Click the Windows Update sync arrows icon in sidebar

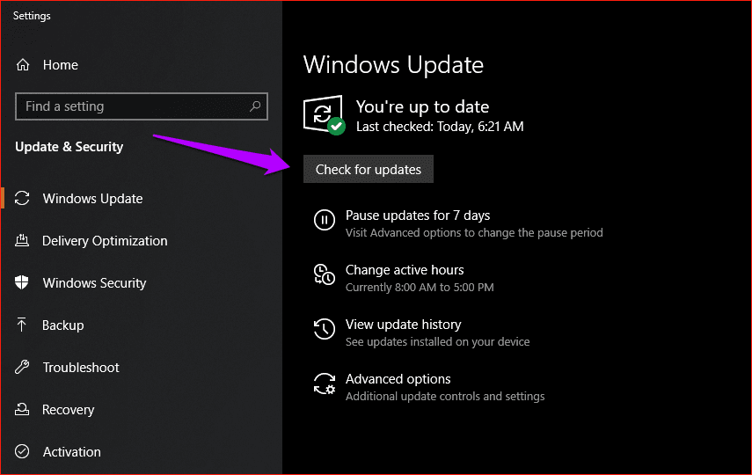(22, 198)
